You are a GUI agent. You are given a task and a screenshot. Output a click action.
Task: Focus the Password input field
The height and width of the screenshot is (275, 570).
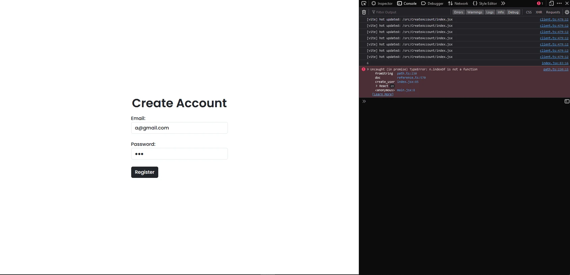179,154
